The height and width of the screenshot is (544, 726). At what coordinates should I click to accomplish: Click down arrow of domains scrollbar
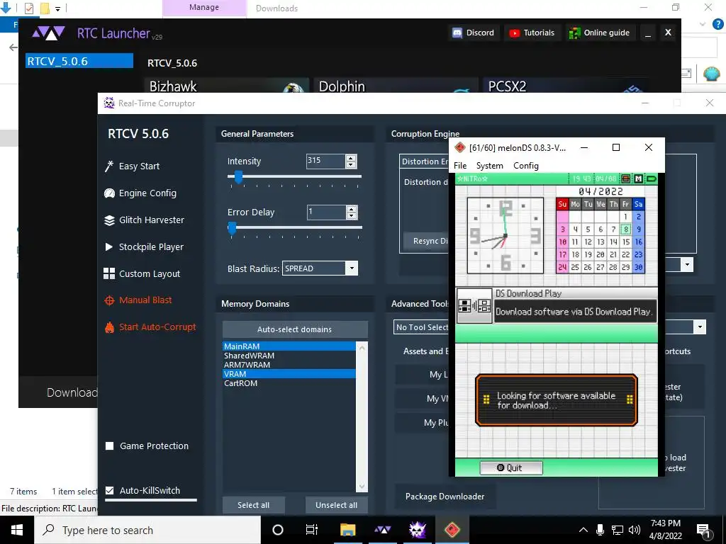click(x=362, y=486)
